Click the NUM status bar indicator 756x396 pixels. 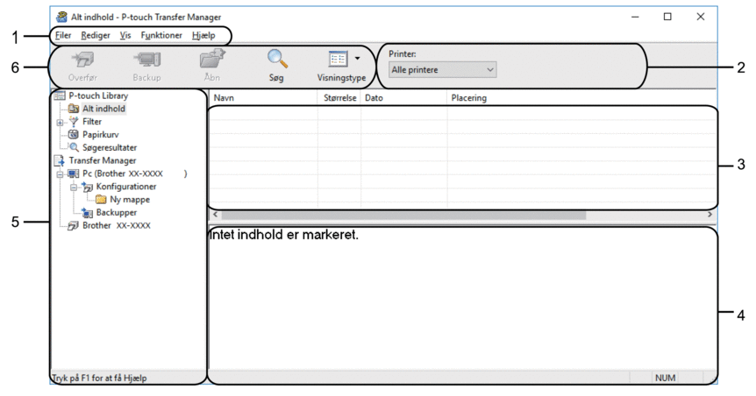665,378
